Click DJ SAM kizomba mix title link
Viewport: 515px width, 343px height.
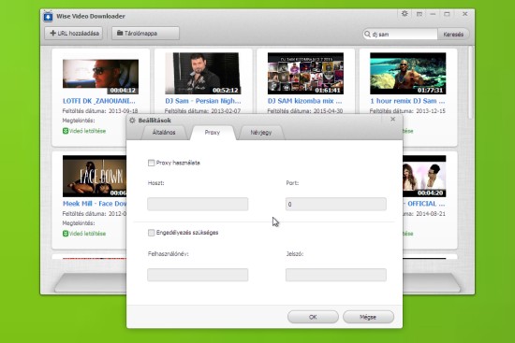pos(305,101)
